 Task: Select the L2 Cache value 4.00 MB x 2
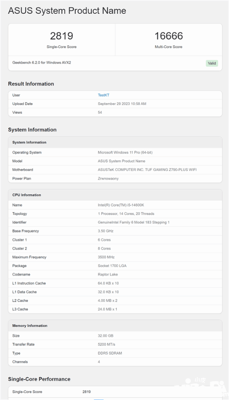pyautogui.click(x=107, y=301)
